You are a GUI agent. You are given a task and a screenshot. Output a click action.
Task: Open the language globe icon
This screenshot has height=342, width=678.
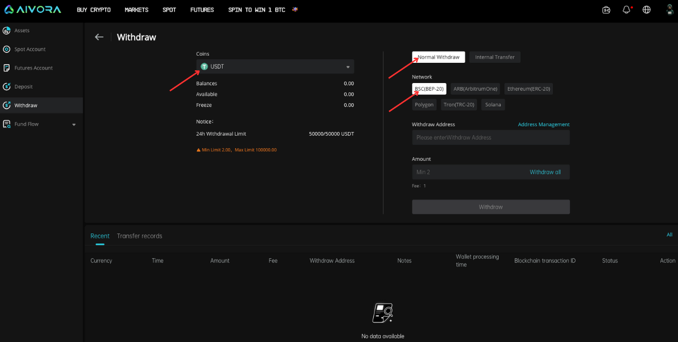(x=646, y=10)
